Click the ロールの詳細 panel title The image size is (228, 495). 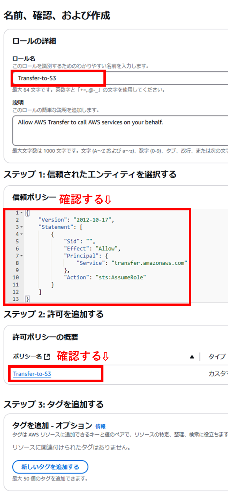34,41
